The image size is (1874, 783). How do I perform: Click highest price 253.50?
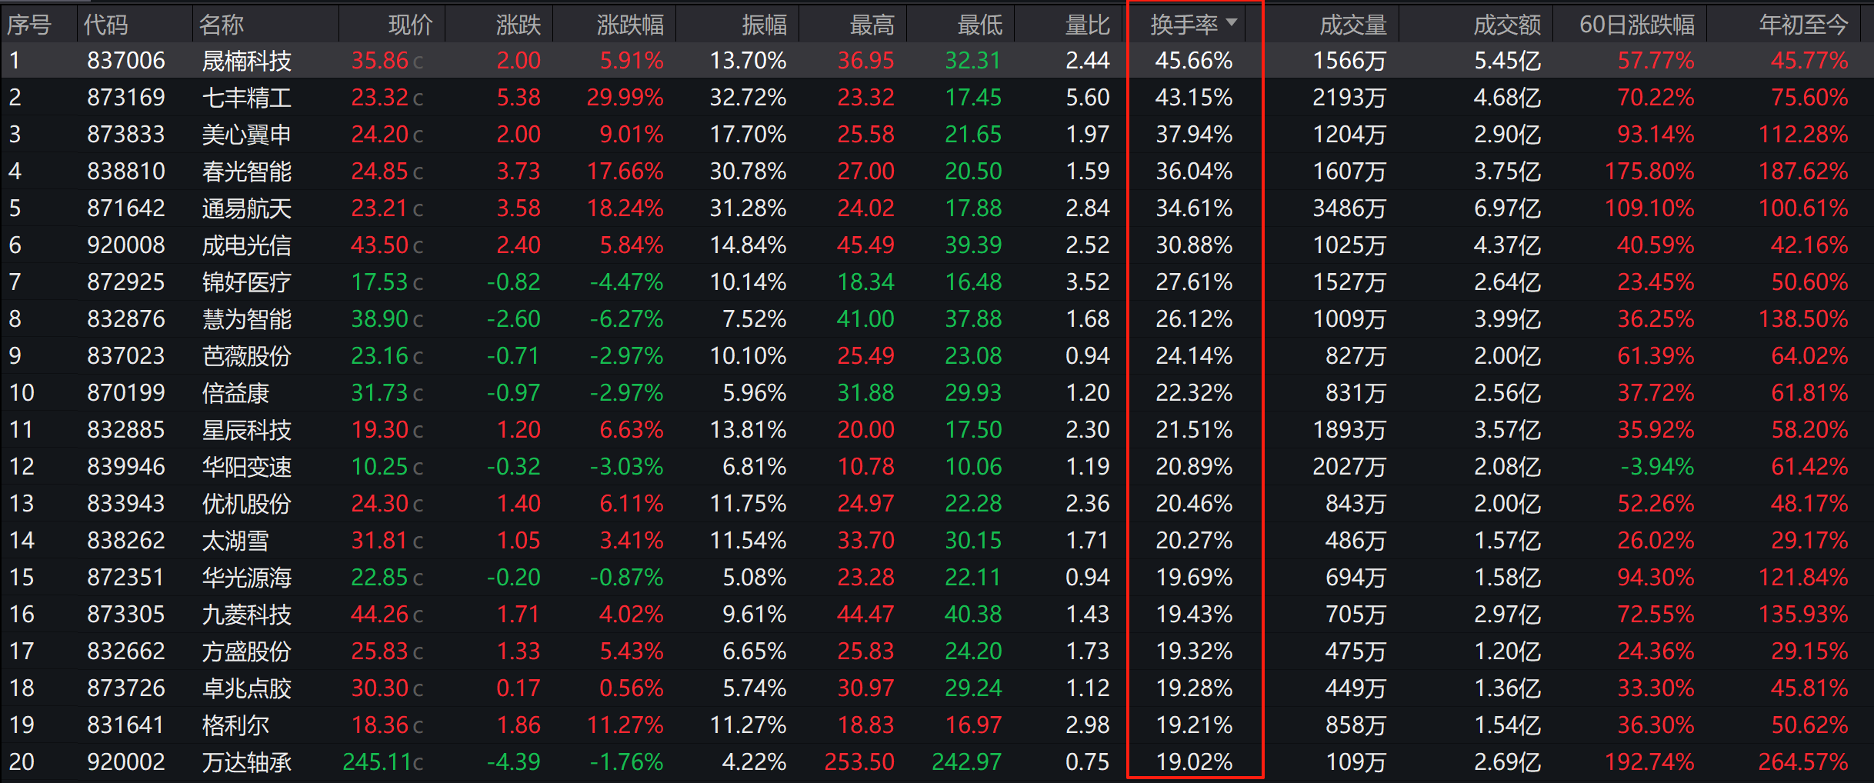pyautogui.click(x=859, y=762)
